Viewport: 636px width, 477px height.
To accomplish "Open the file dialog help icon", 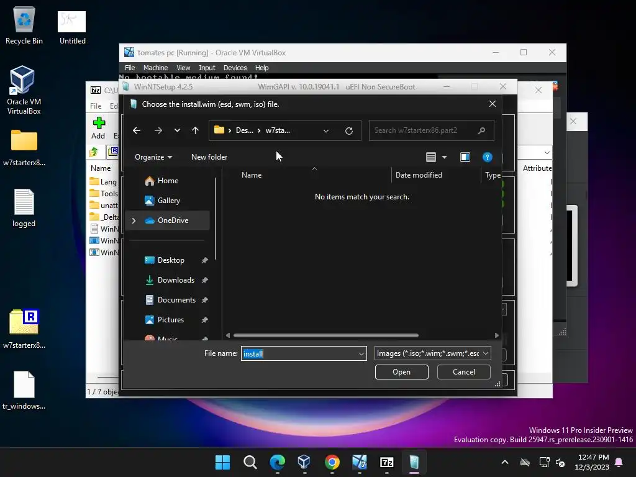I will (487, 157).
